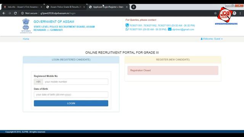The image size is (244, 137).
Task: Click the REGISTER (NEW CANDIDATE) panel header
Action: 173,60
